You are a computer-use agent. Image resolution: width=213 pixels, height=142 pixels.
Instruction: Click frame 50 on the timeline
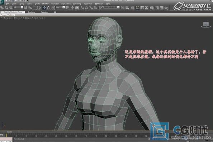click(106, 136)
